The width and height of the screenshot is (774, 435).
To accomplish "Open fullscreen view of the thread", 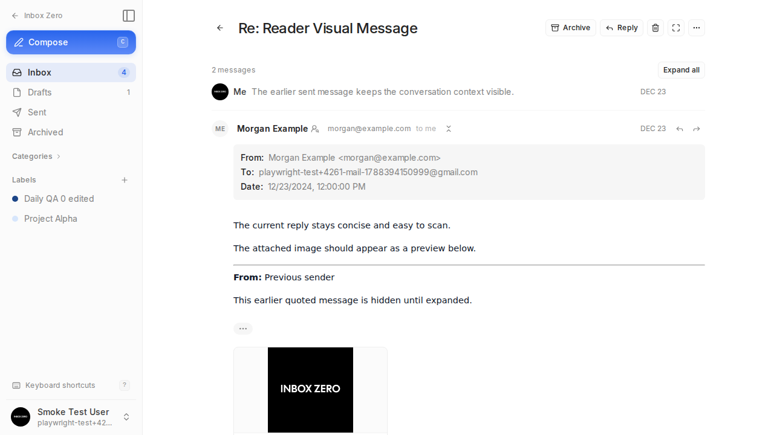I will click(676, 28).
